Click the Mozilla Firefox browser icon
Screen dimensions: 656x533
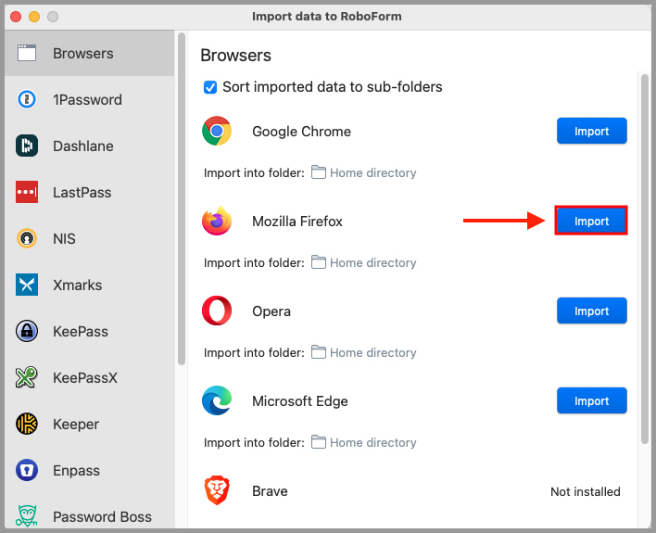(217, 221)
